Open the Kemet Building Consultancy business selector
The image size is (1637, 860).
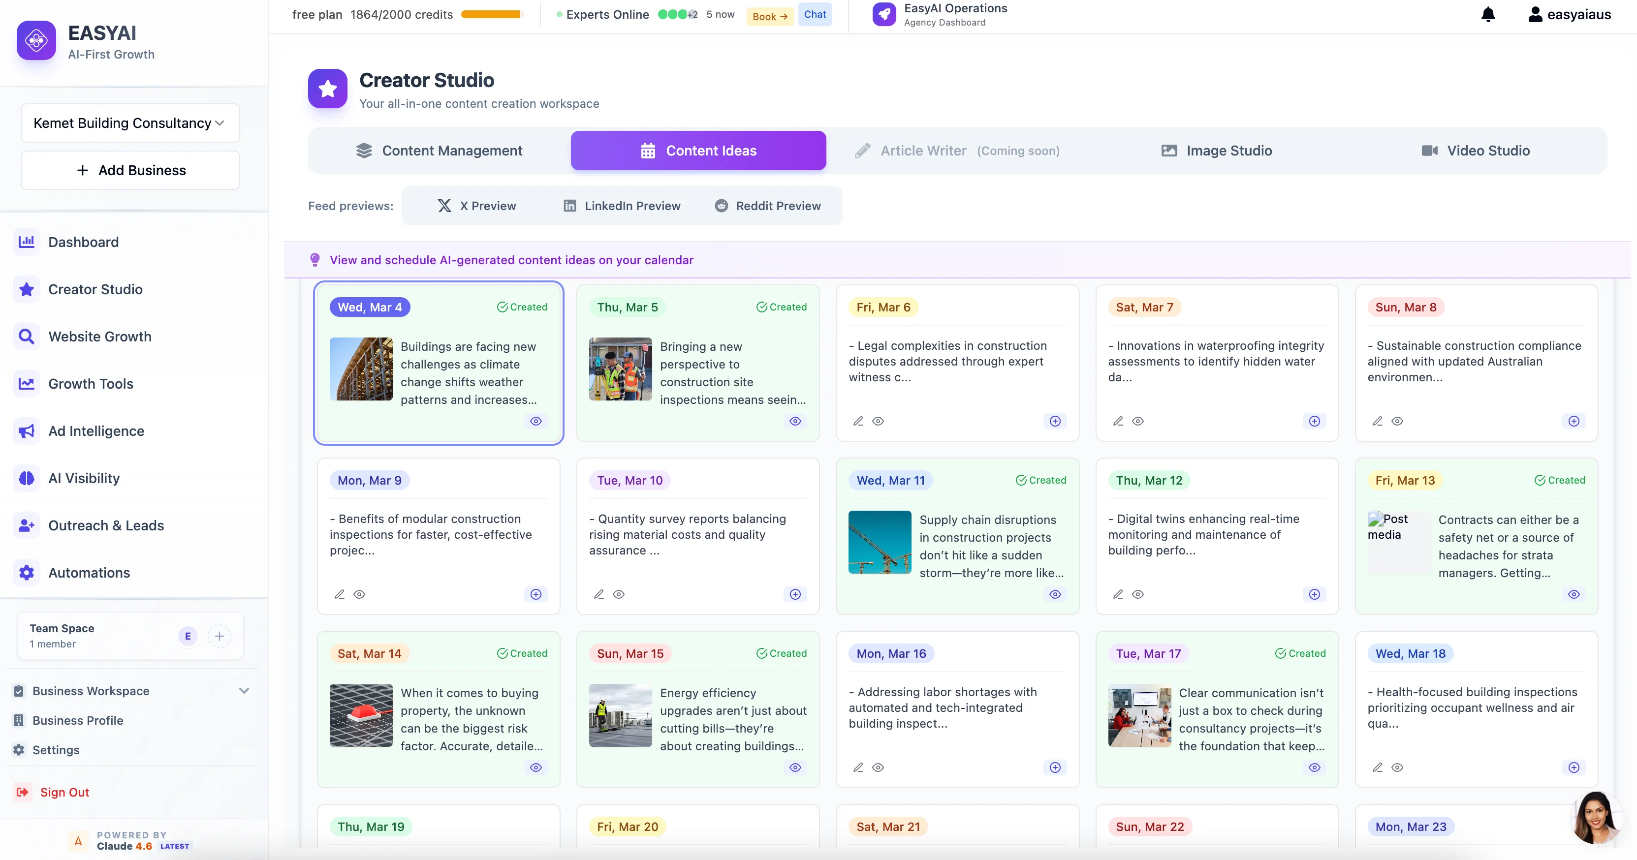[129, 123]
